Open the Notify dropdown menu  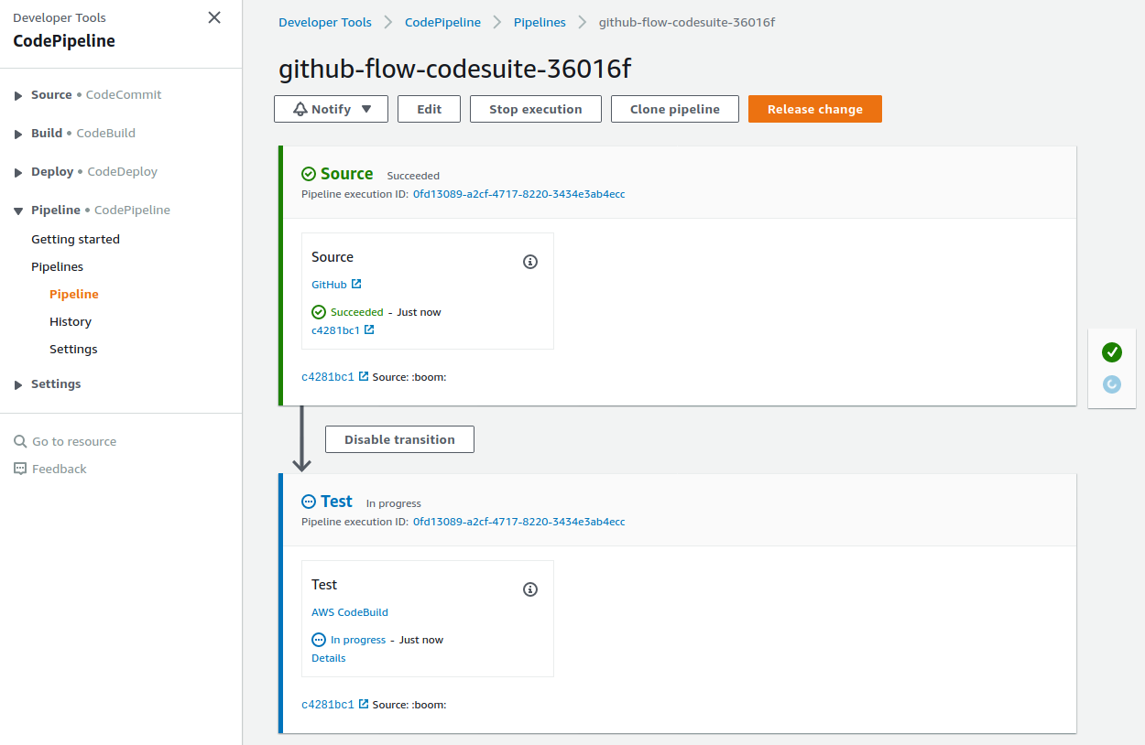[x=331, y=109]
